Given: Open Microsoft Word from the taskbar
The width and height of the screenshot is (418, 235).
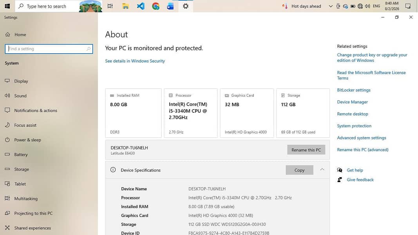Looking at the screenshot, I should [x=170, y=6].
